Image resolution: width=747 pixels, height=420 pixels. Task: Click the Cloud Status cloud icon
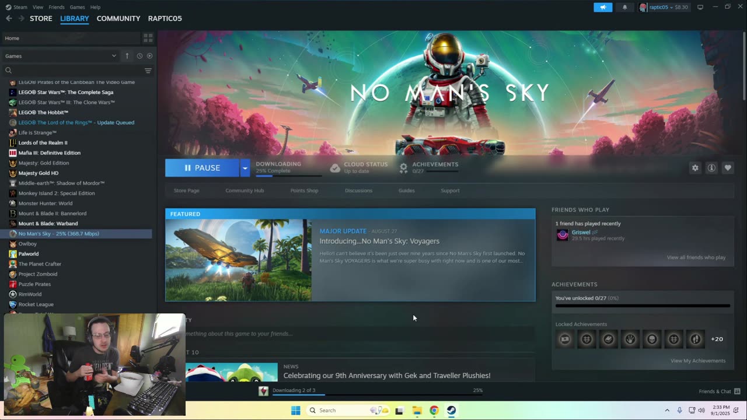click(x=335, y=168)
